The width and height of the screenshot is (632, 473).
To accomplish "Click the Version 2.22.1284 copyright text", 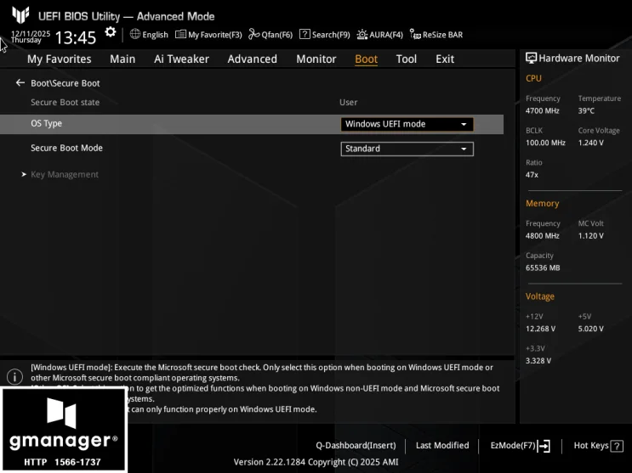I will (x=316, y=462).
